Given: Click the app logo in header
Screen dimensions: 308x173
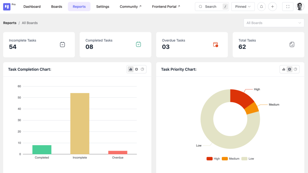Looking at the screenshot, I should pos(7,7).
